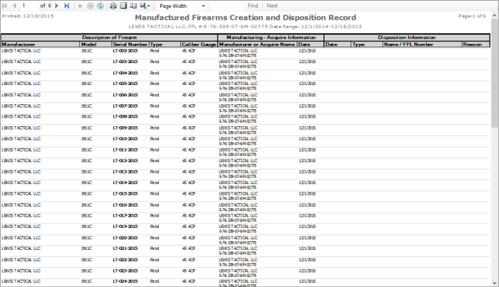The height and width of the screenshot is (287, 499).
Task: Click the Description of Firearm group header
Action: point(109,37)
